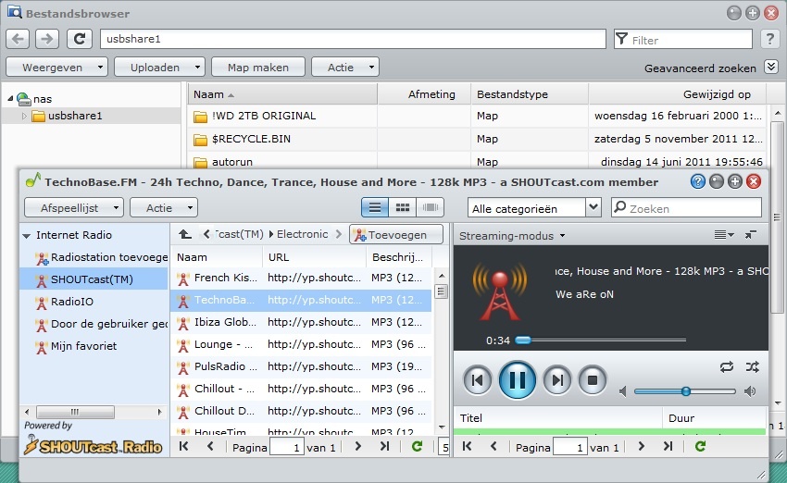
Task: Click the Filter input field
Action: click(682, 40)
